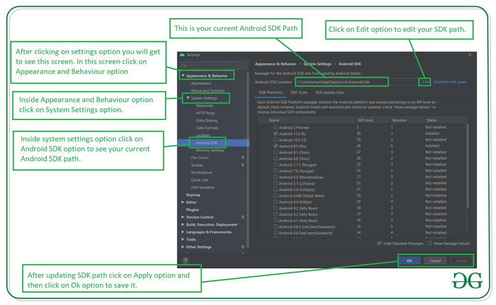The width and height of the screenshot is (496, 305).
Task: Check the Android 4.4W (KitKat Wear) checkbox
Action: pyautogui.click(x=276, y=195)
